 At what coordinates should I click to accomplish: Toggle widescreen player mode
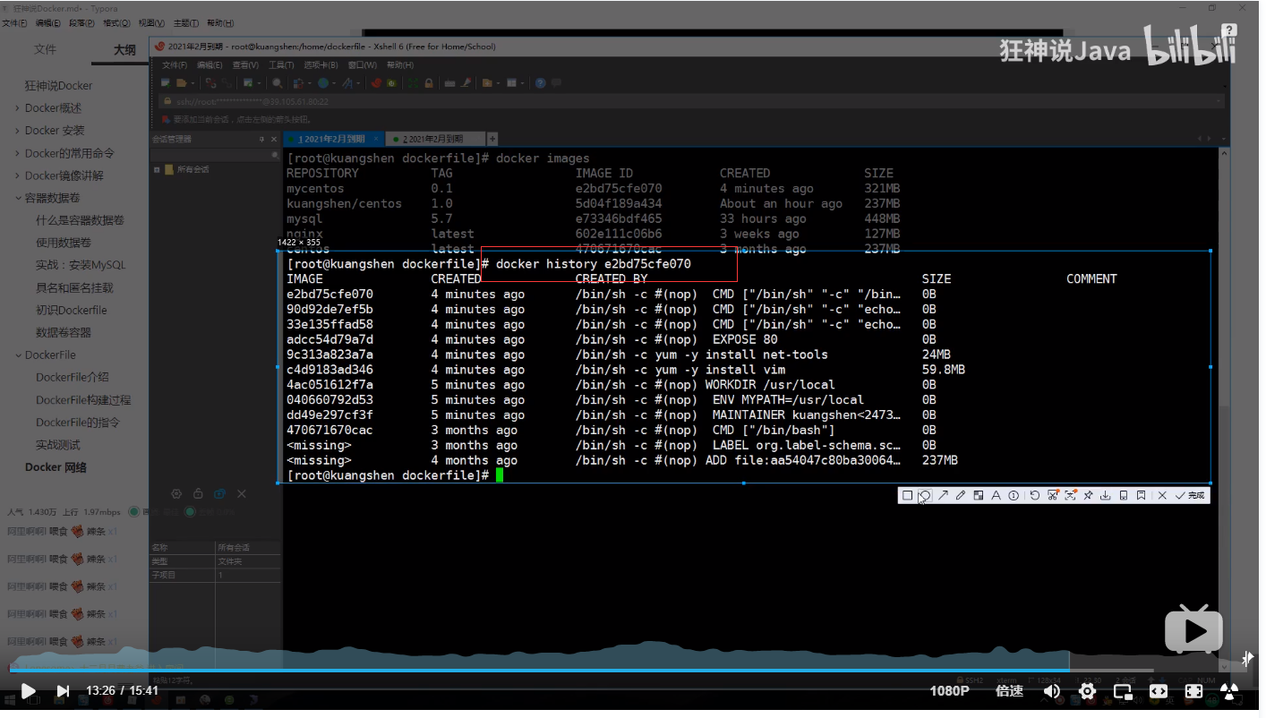[x=1159, y=691]
